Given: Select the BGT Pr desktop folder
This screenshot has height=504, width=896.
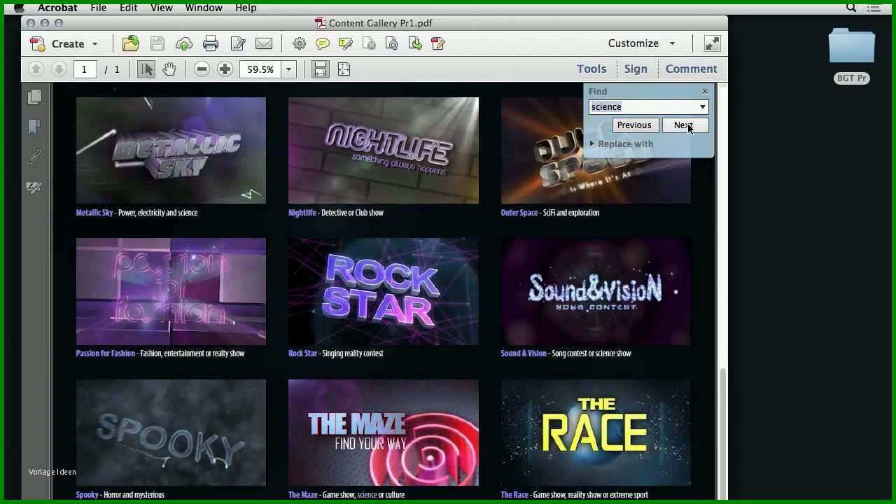Looking at the screenshot, I should 852,55.
